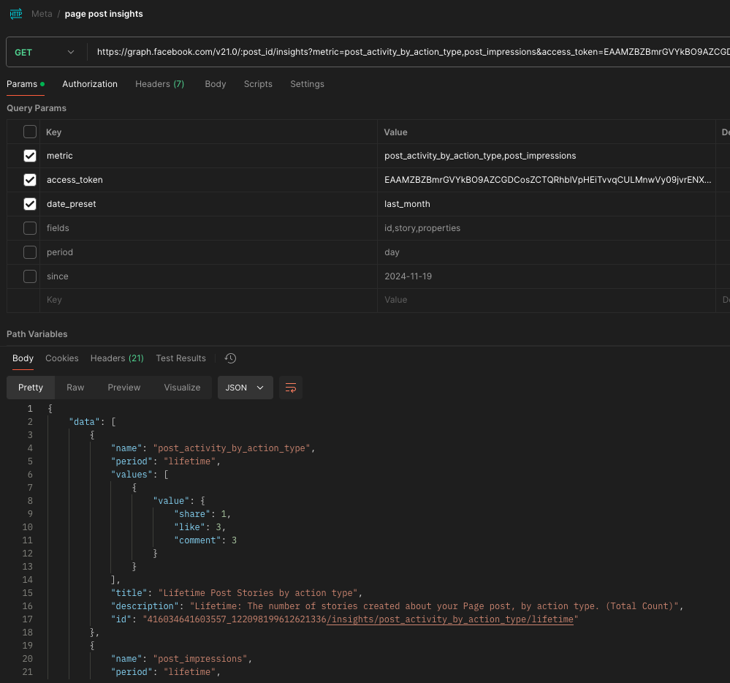Click the Meta breadcrumb label
The height and width of the screenshot is (683, 730).
[42, 13]
